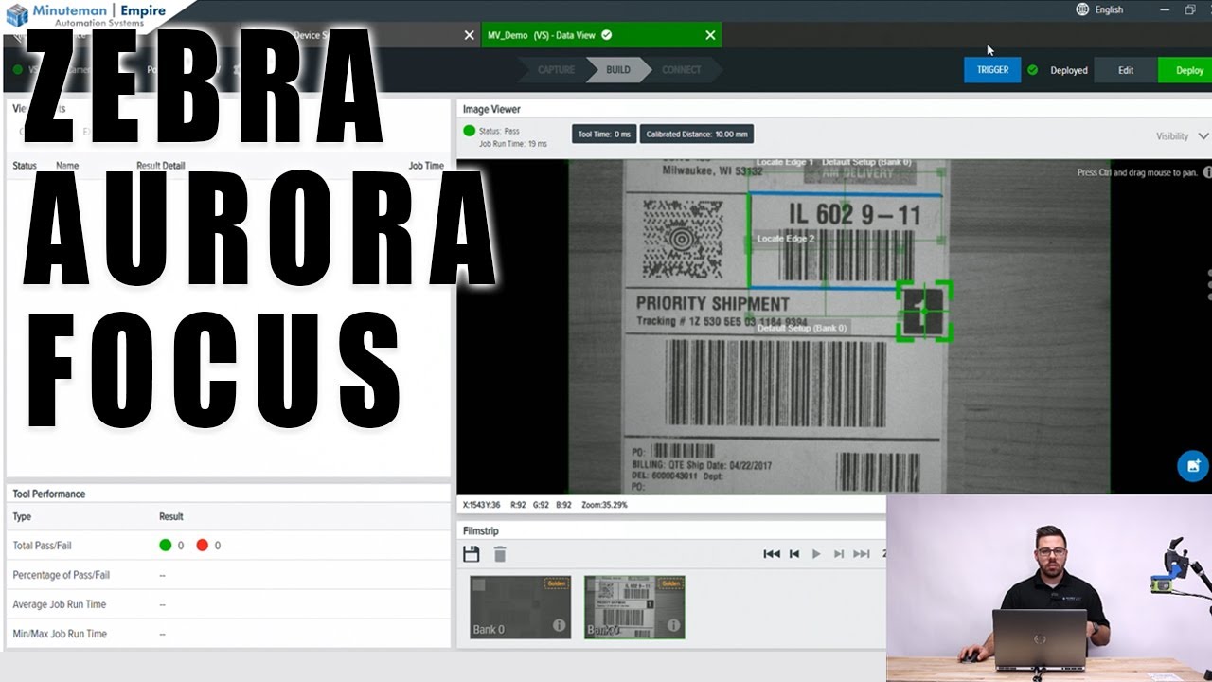Viewport: 1212px width, 682px height.
Task: Click the blue TRIGGER button
Action: pyautogui.click(x=992, y=70)
